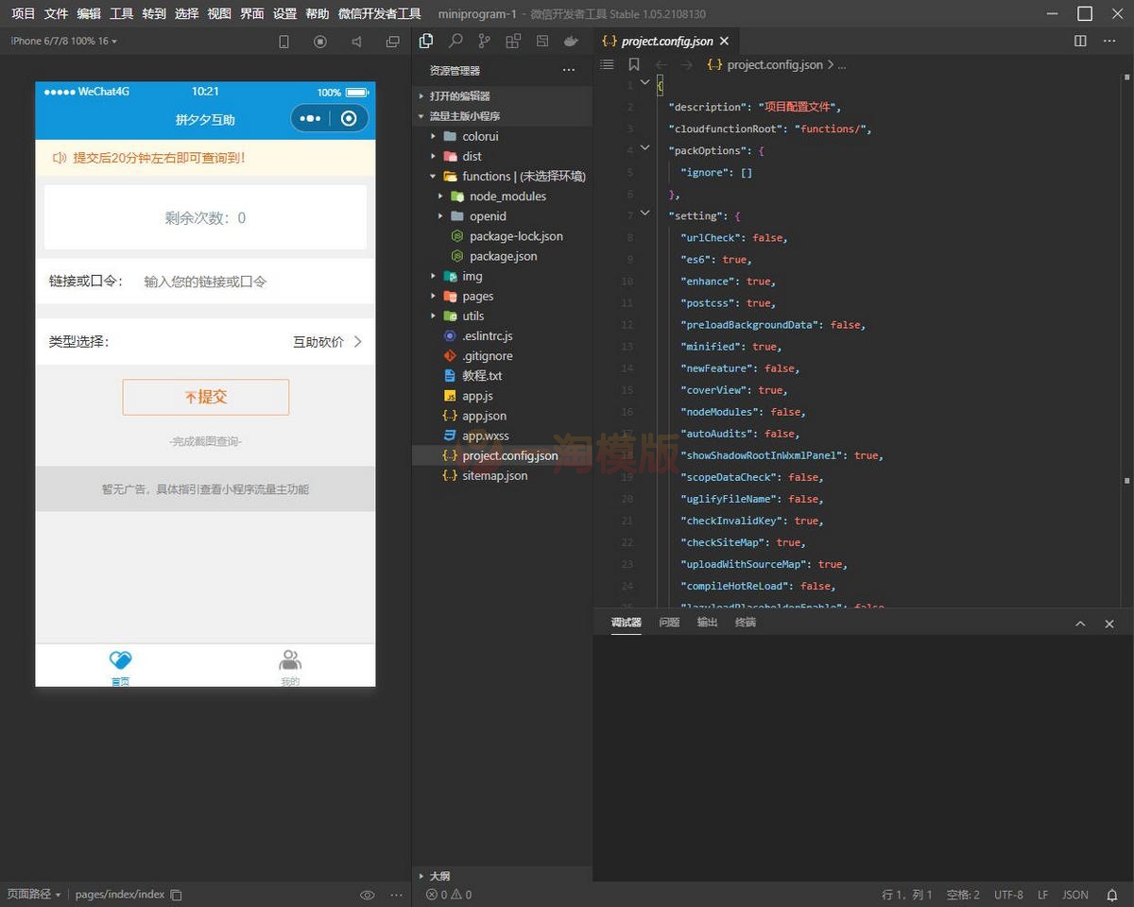The height and width of the screenshot is (907, 1134).
Task: Switch to the 终端 tab in the bottom panel
Action: tap(746, 623)
